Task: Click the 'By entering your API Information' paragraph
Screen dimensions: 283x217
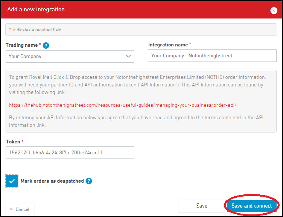Action: (x=136, y=121)
